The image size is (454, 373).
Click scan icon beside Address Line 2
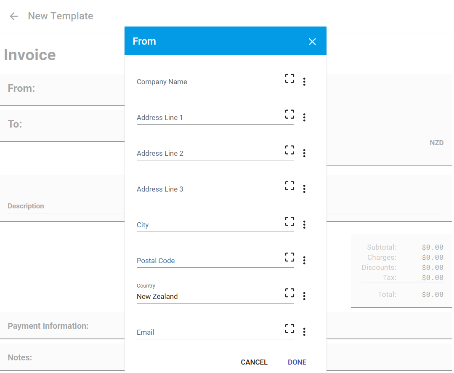pos(289,150)
